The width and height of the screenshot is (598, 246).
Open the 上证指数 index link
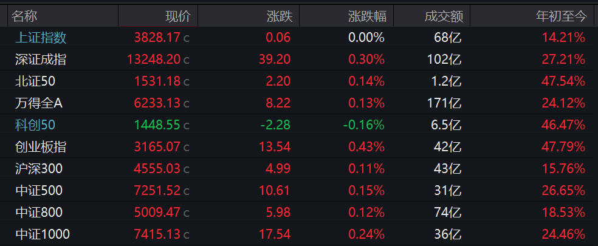pyautogui.click(x=41, y=38)
